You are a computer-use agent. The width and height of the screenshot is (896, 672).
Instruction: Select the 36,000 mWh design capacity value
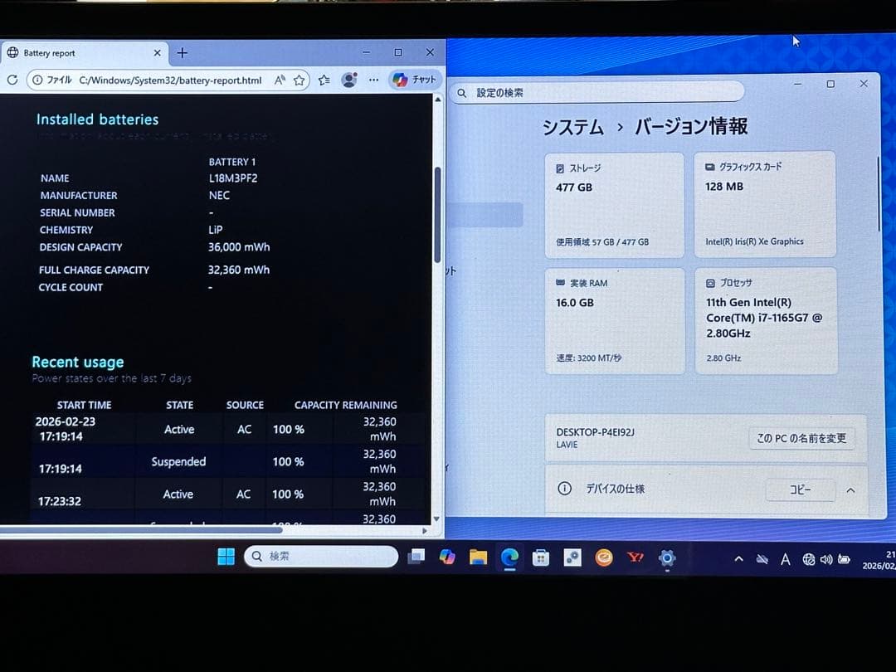point(239,247)
